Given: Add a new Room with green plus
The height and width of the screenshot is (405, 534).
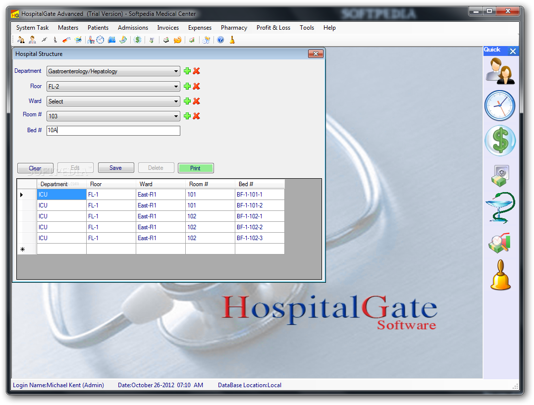Looking at the screenshot, I should pos(187,116).
